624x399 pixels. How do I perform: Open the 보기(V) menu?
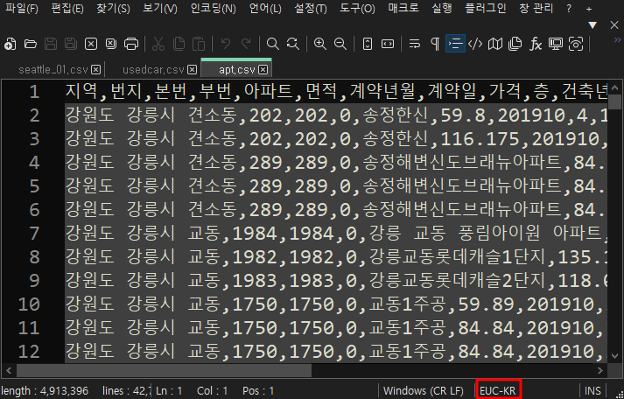pos(160,9)
